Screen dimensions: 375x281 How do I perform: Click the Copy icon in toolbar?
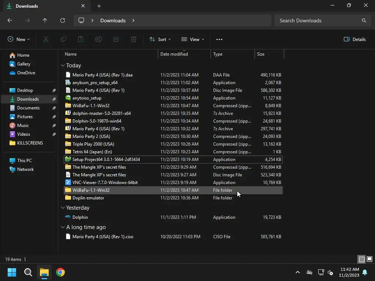[x=63, y=40]
